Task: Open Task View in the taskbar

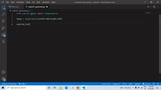Action: click(x=55, y=88)
